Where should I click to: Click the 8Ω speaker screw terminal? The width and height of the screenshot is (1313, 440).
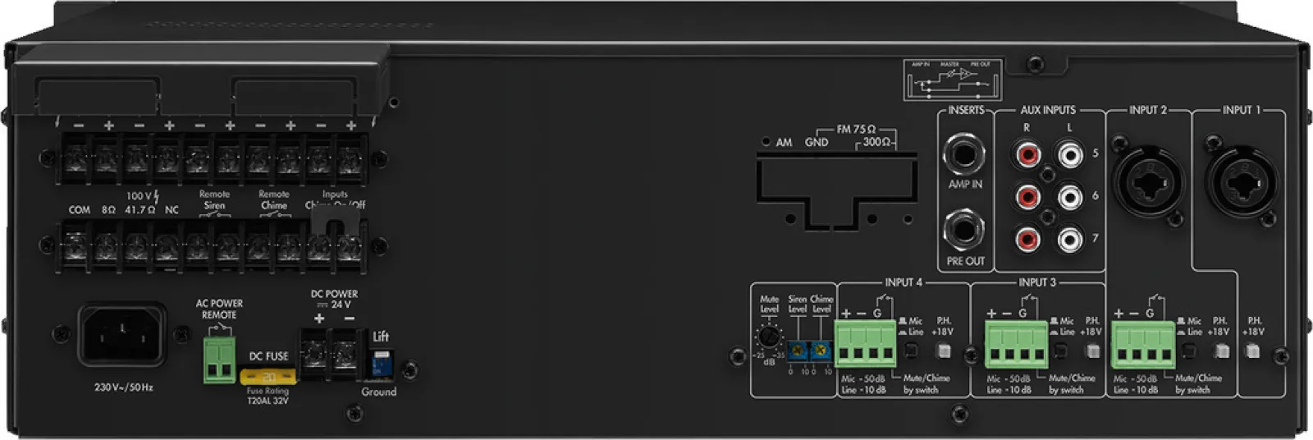click(x=106, y=247)
